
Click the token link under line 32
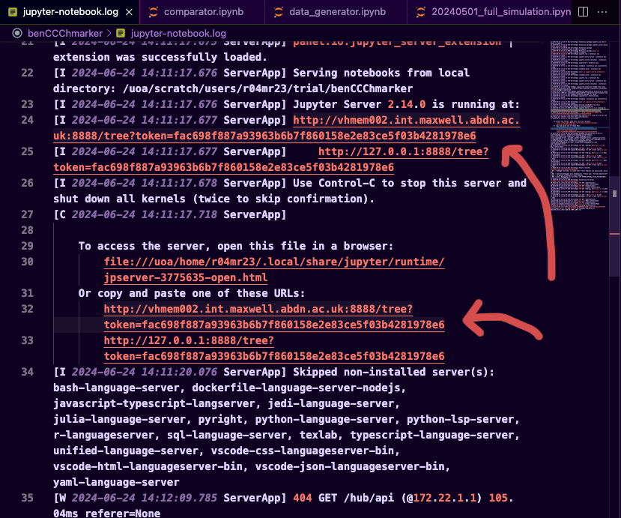[274, 325]
